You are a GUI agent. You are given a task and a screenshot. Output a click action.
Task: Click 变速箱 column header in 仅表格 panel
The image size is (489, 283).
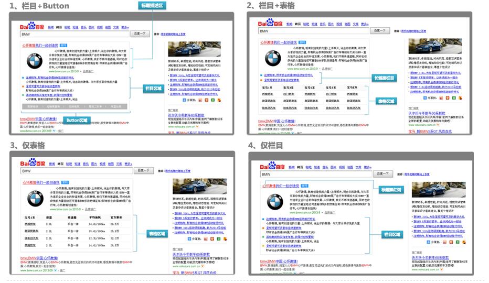pos(72,217)
